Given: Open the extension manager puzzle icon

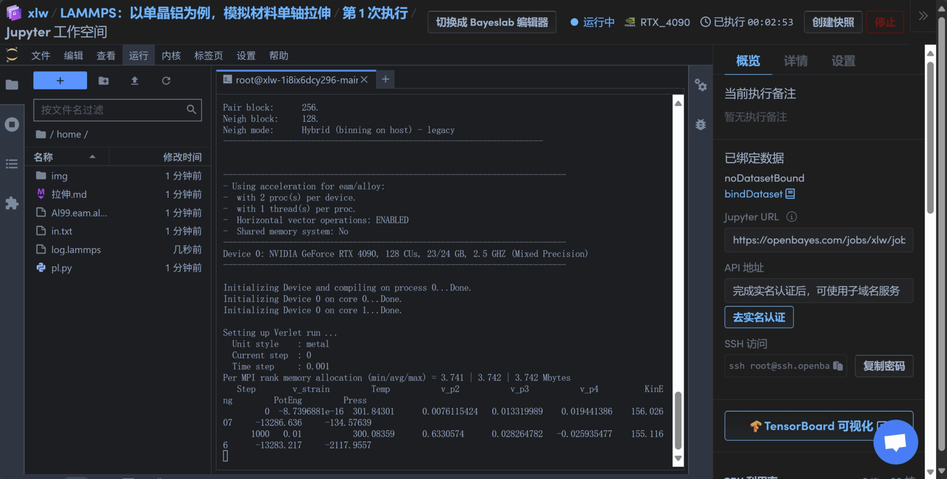Looking at the screenshot, I should click(12, 203).
